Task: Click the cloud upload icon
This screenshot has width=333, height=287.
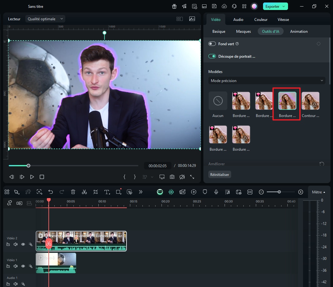Action: [x=224, y=6]
